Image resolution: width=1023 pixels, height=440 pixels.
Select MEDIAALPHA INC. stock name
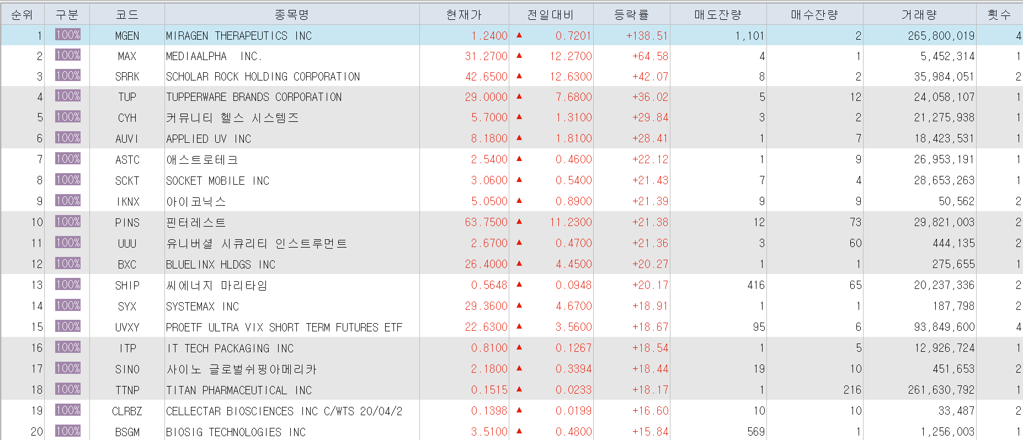tap(214, 56)
